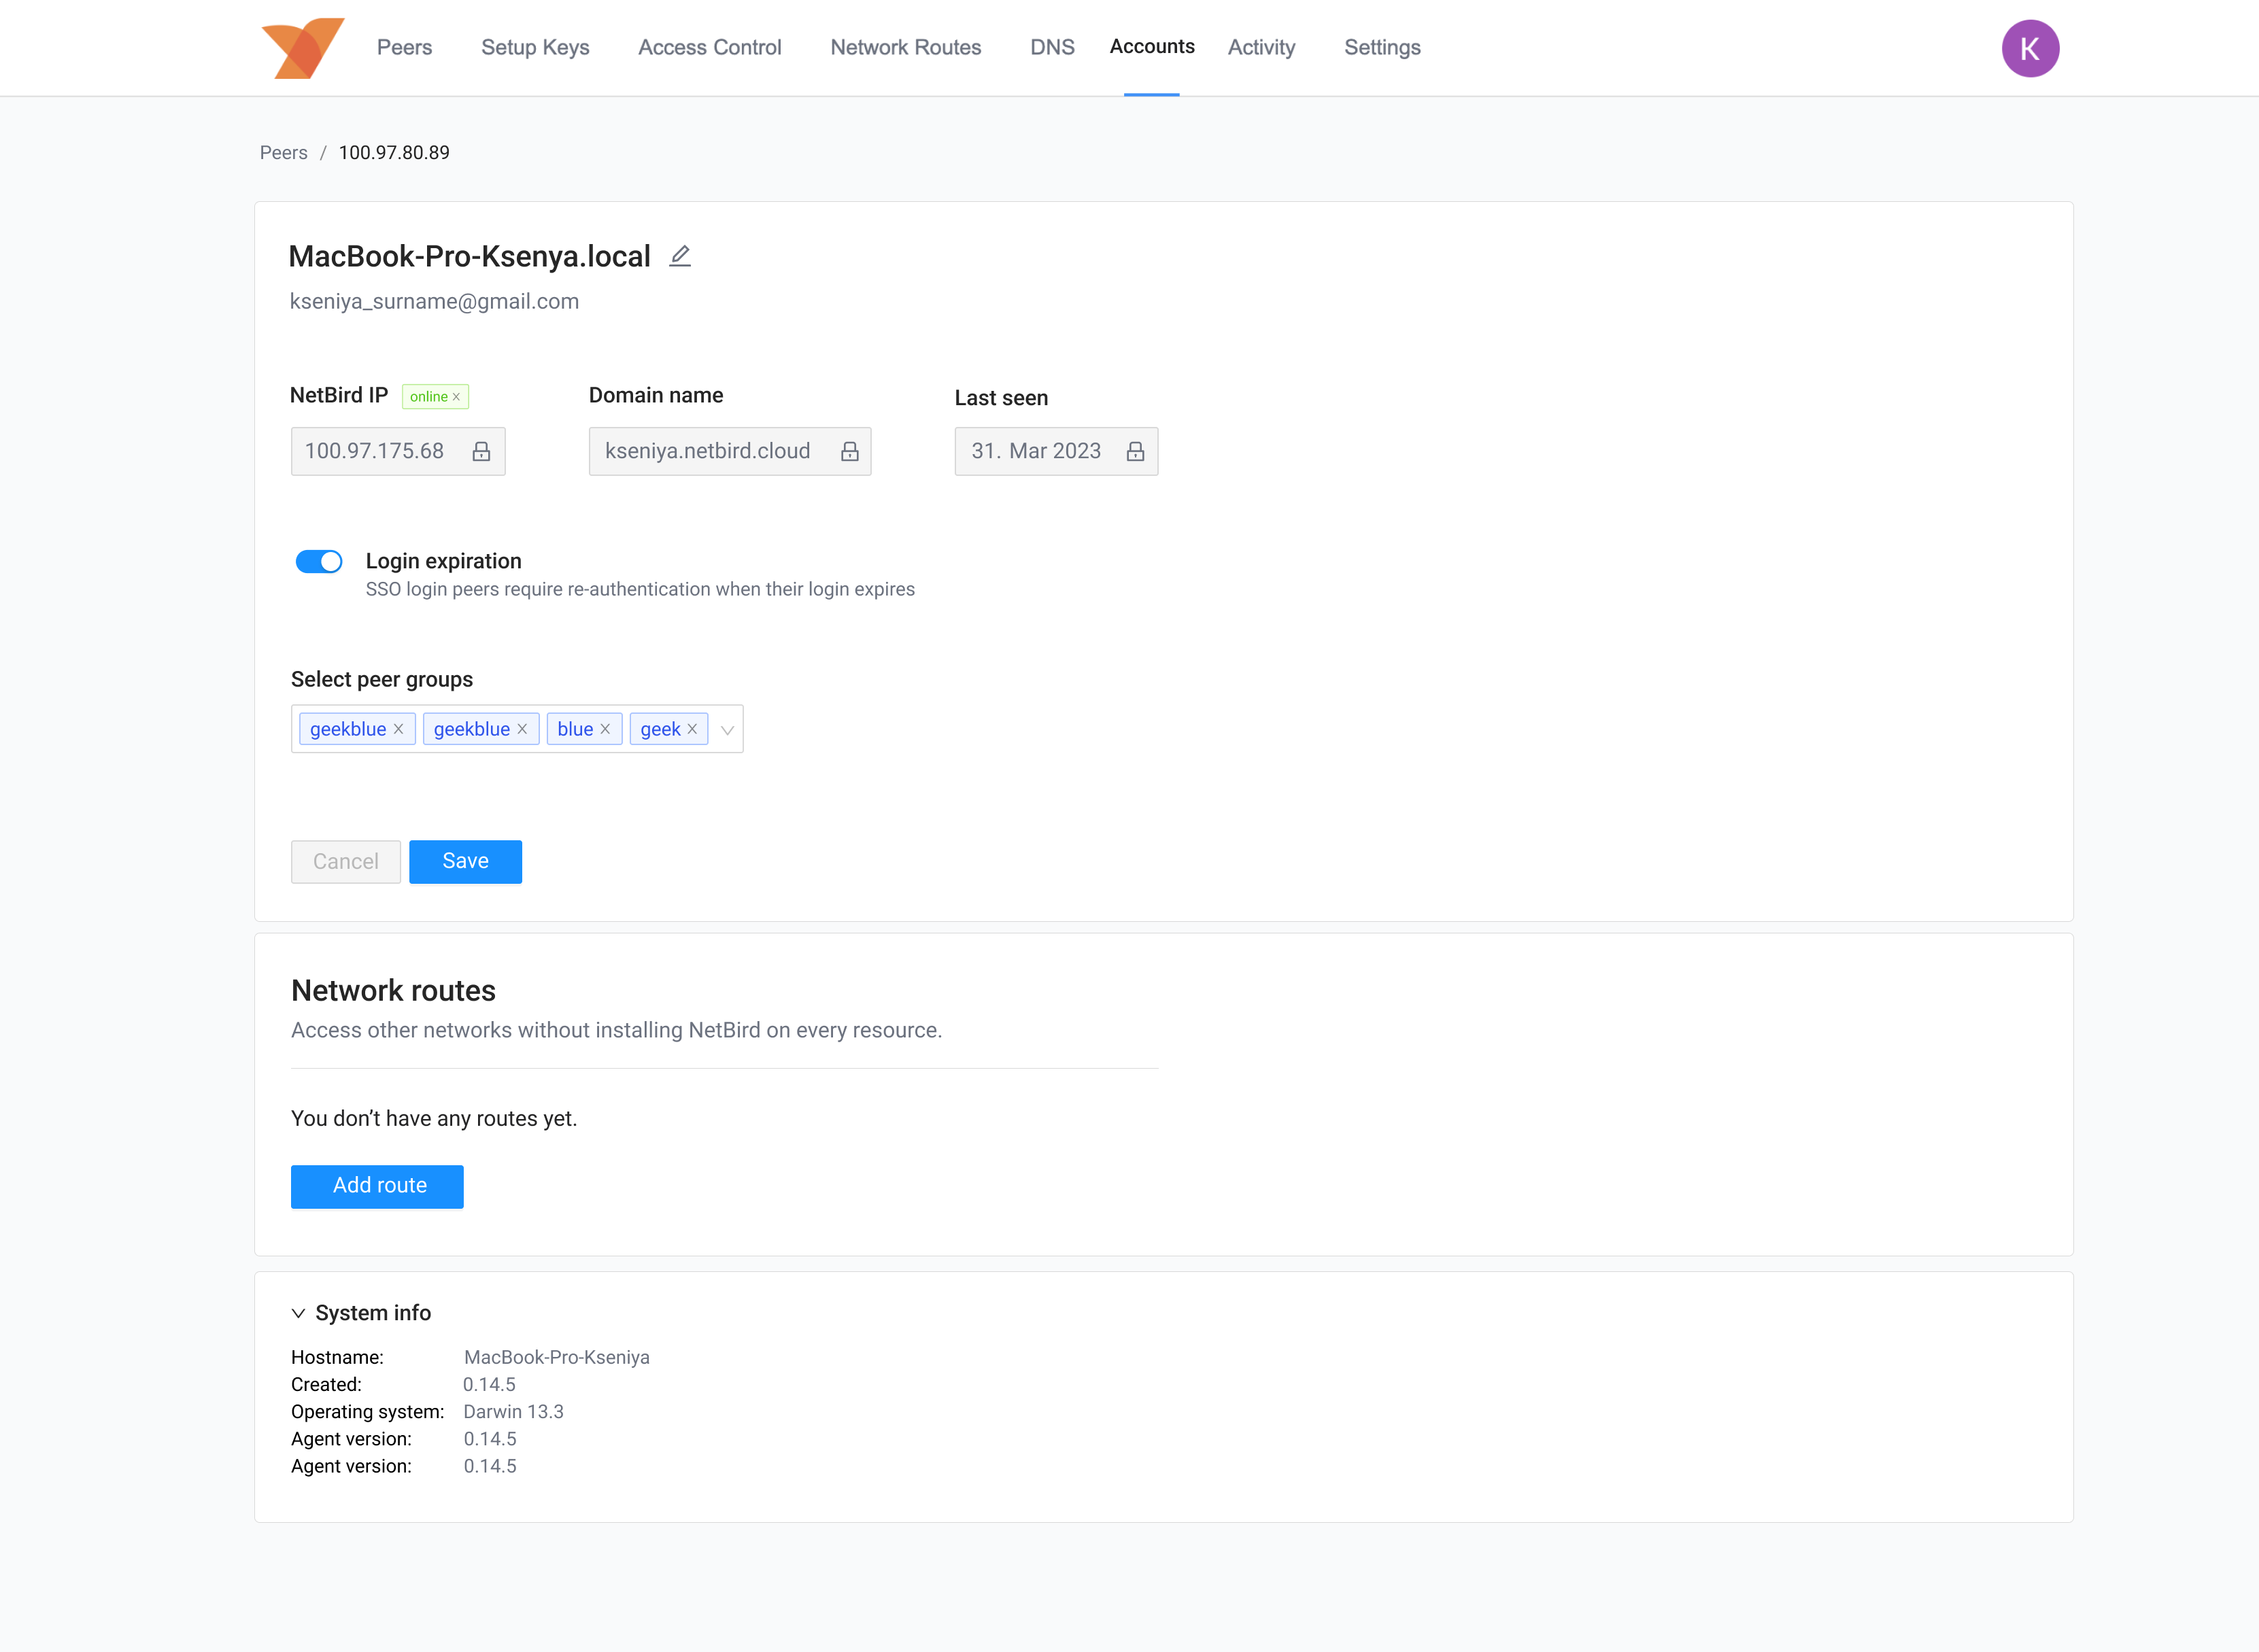The width and height of the screenshot is (2259, 1652).
Task: Open the Activity tab
Action: pos(1261,46)
